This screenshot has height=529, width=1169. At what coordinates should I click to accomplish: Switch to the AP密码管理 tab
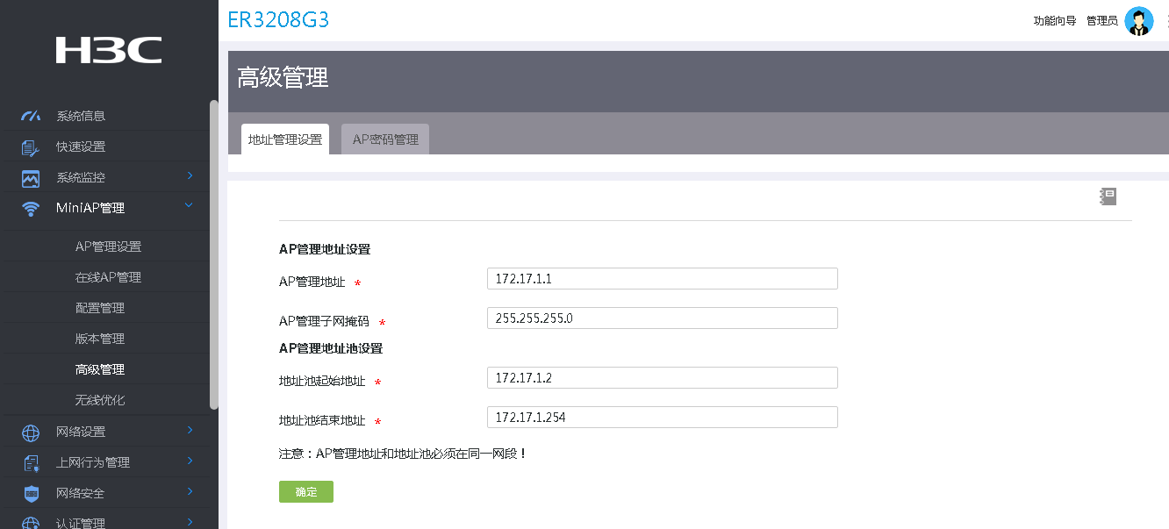(x=385, y=139)
